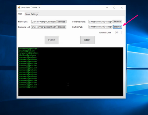Screen dimensions: 148x115
Task: Click the 'Surname List' label
Action: [x=24, y=27]
